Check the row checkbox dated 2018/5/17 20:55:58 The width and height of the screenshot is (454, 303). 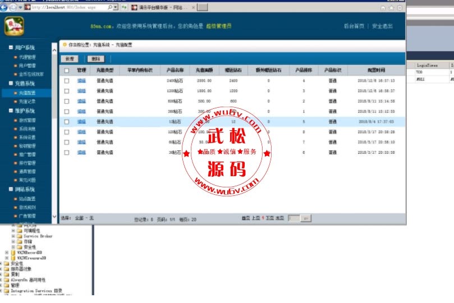(67, 153)
